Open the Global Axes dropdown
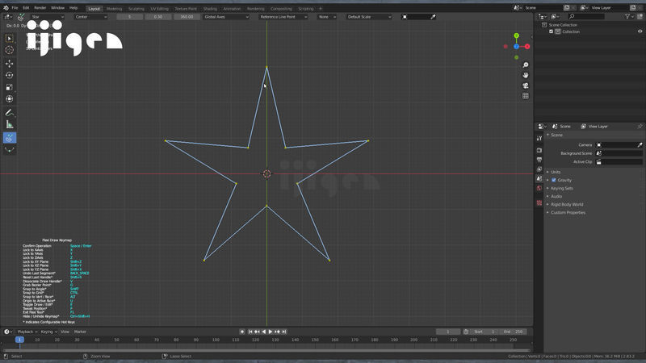Viewport: 646px width, 363px height. point(226,17)
